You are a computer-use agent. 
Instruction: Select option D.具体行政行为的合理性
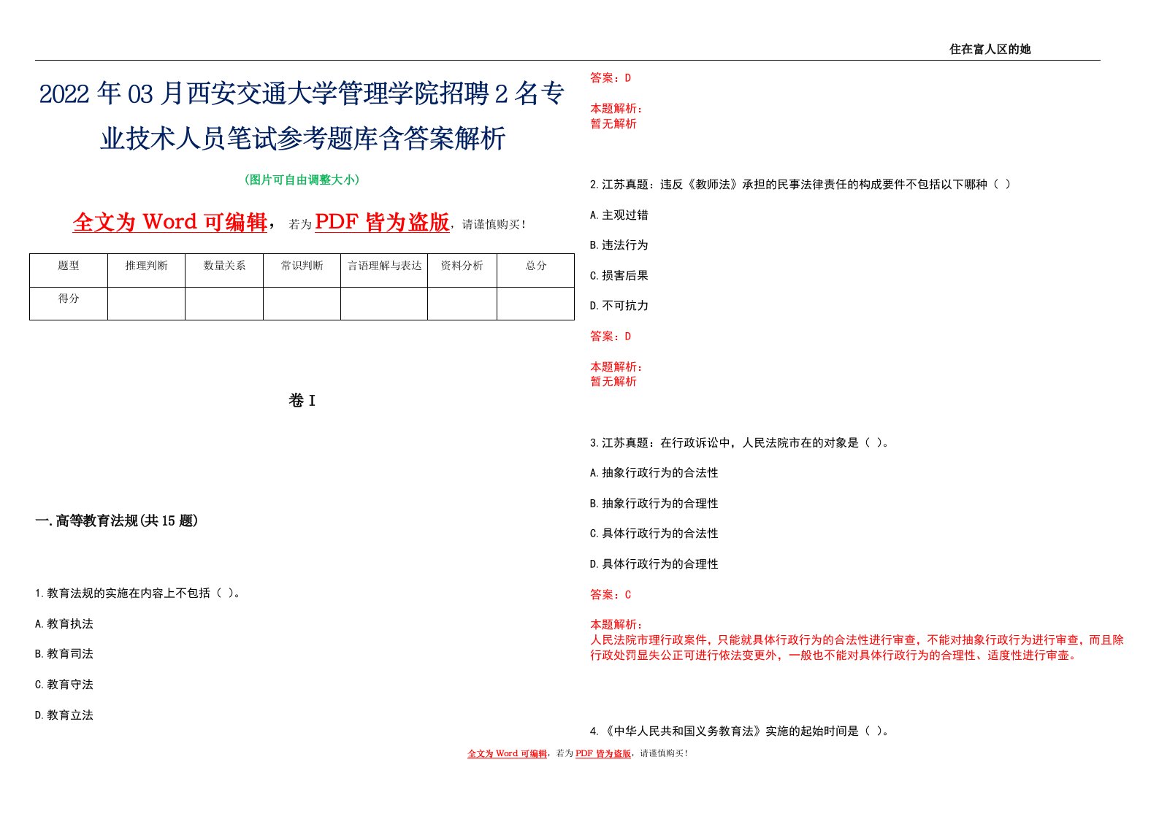pos(654,564)
